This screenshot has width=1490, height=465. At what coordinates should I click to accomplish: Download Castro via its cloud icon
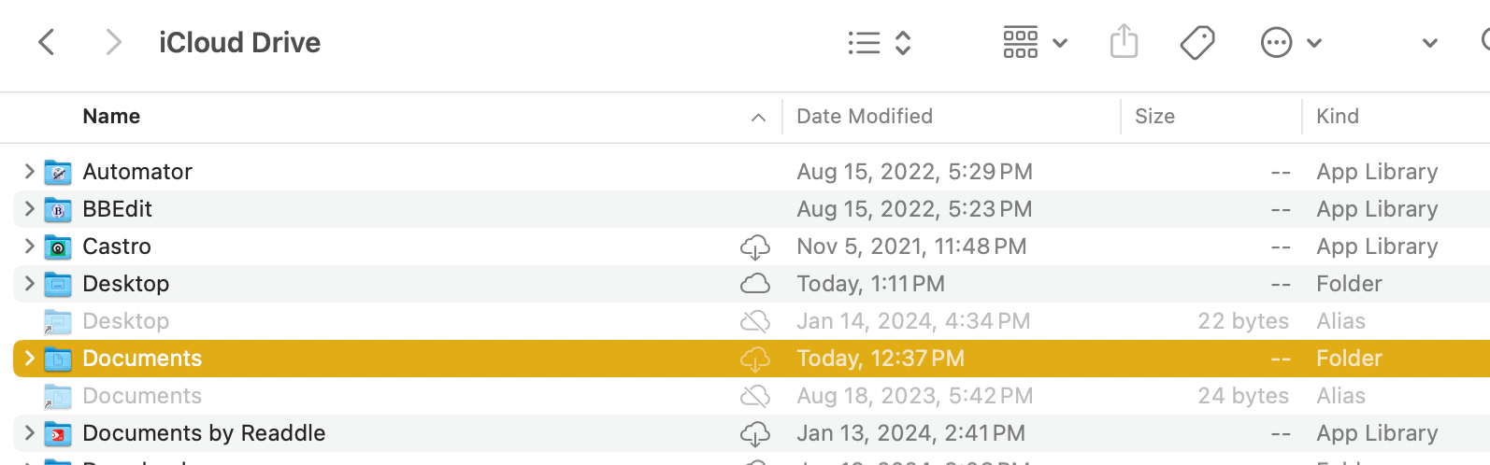(x=755, y=247)
